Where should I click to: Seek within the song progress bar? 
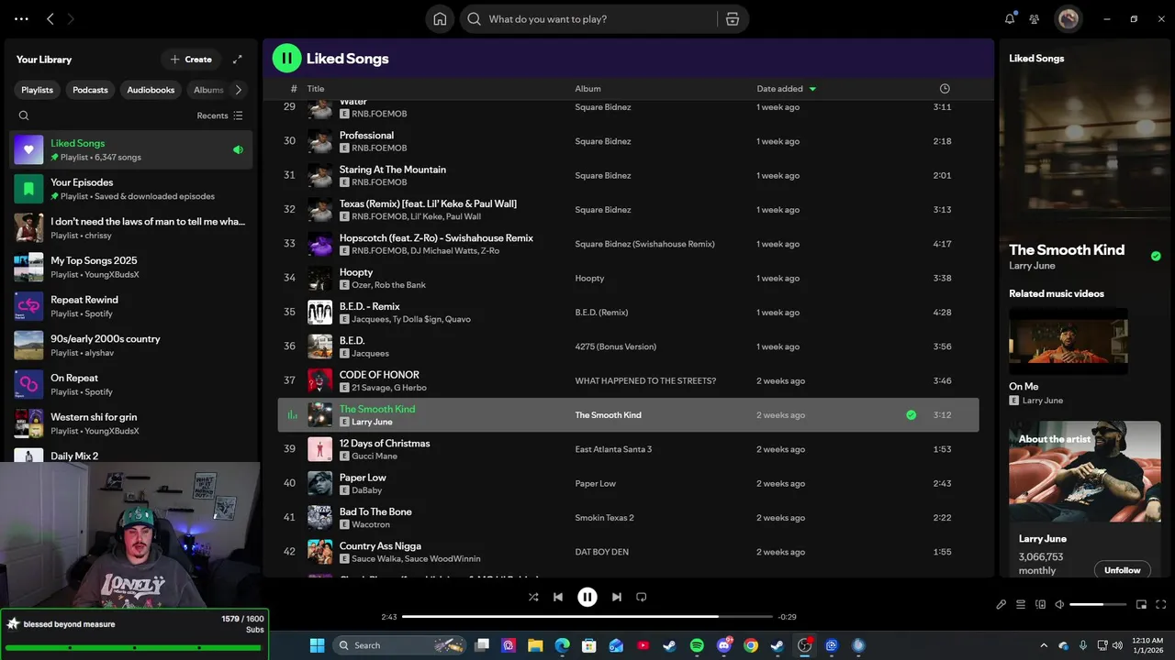click(x=587, y=617)
